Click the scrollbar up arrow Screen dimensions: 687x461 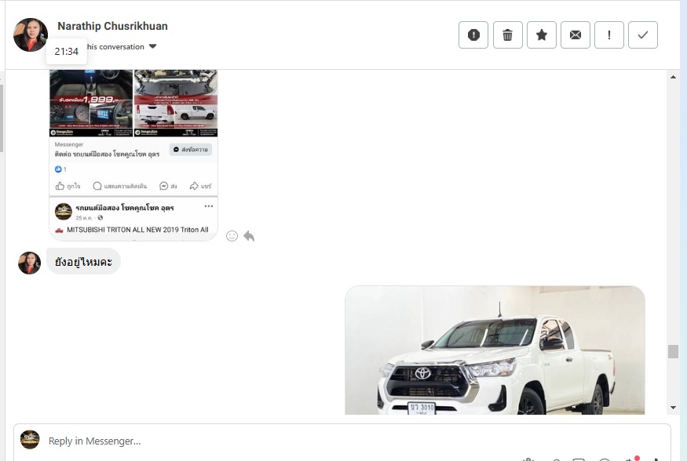[673, 77]
